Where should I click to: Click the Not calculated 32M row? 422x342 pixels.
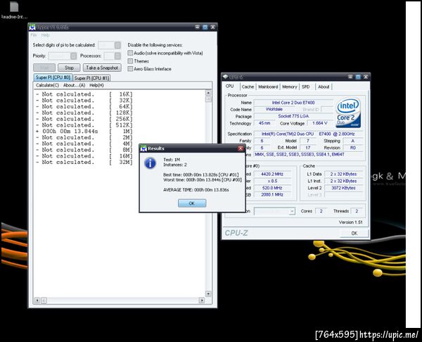pos(84,162)
